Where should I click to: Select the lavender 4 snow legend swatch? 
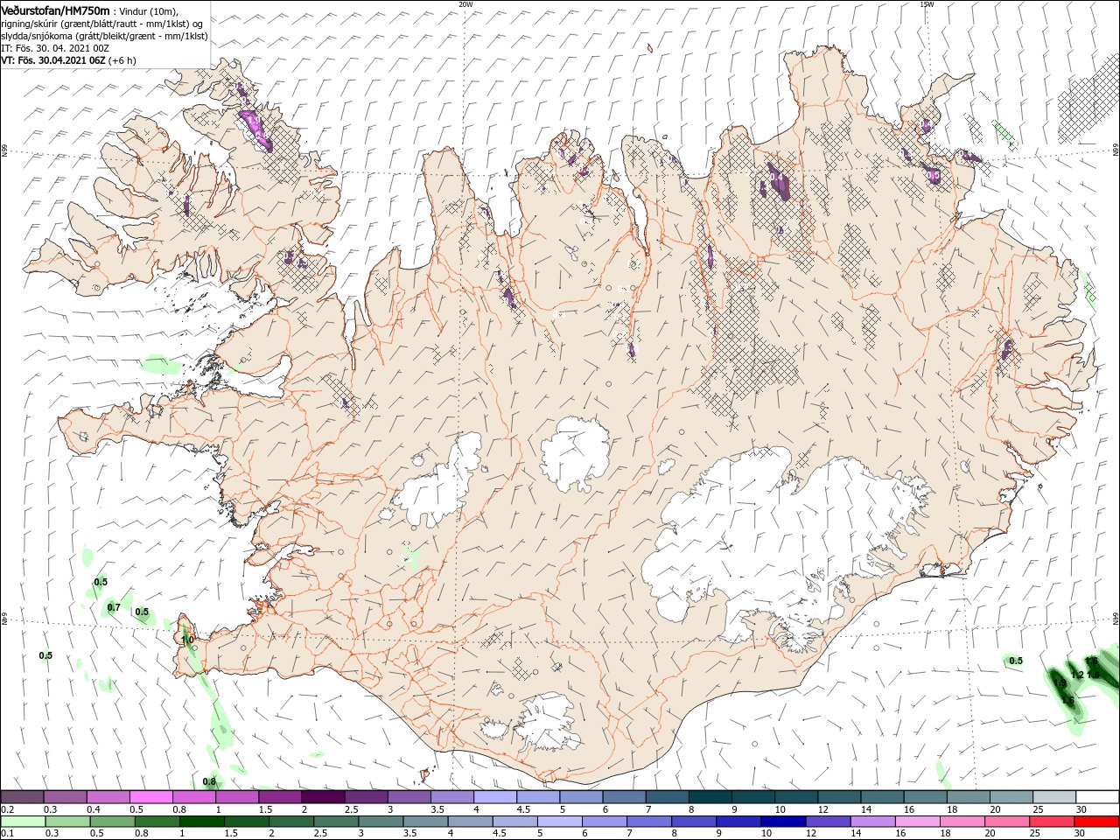[495, 797]
